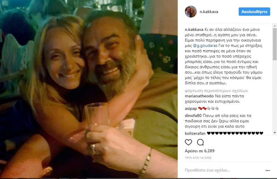View the Αρέσει σε 6,289 likes list
277x179 pixels.
[200, 151]
